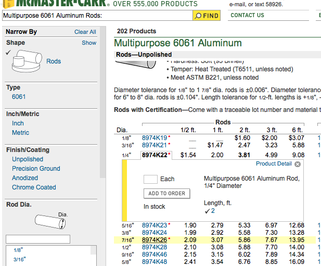Toggle the 2 ft. length checkmark
The image size is (321, 266).
tap(208, 211)
